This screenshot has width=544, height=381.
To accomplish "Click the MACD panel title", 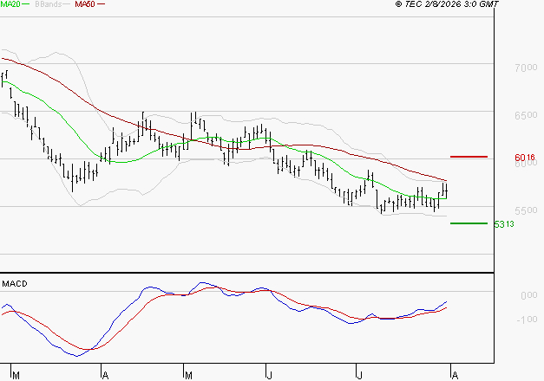I will point(15,284).
